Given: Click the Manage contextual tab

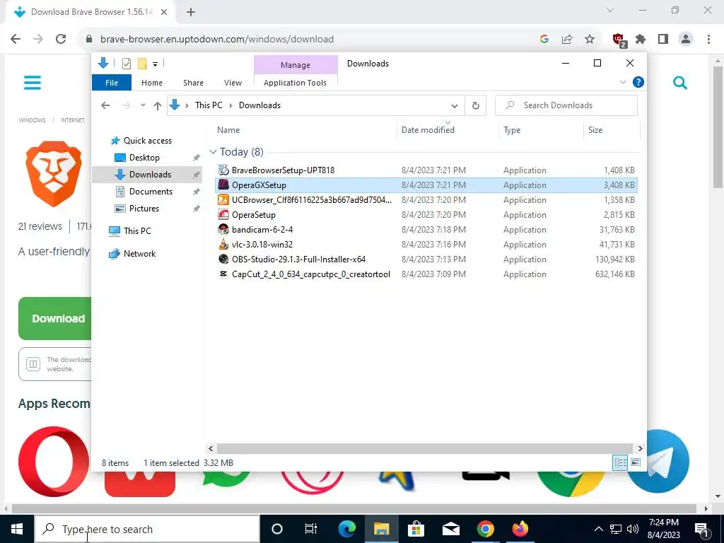Looking at the screenshot, I should coord(296,65).
